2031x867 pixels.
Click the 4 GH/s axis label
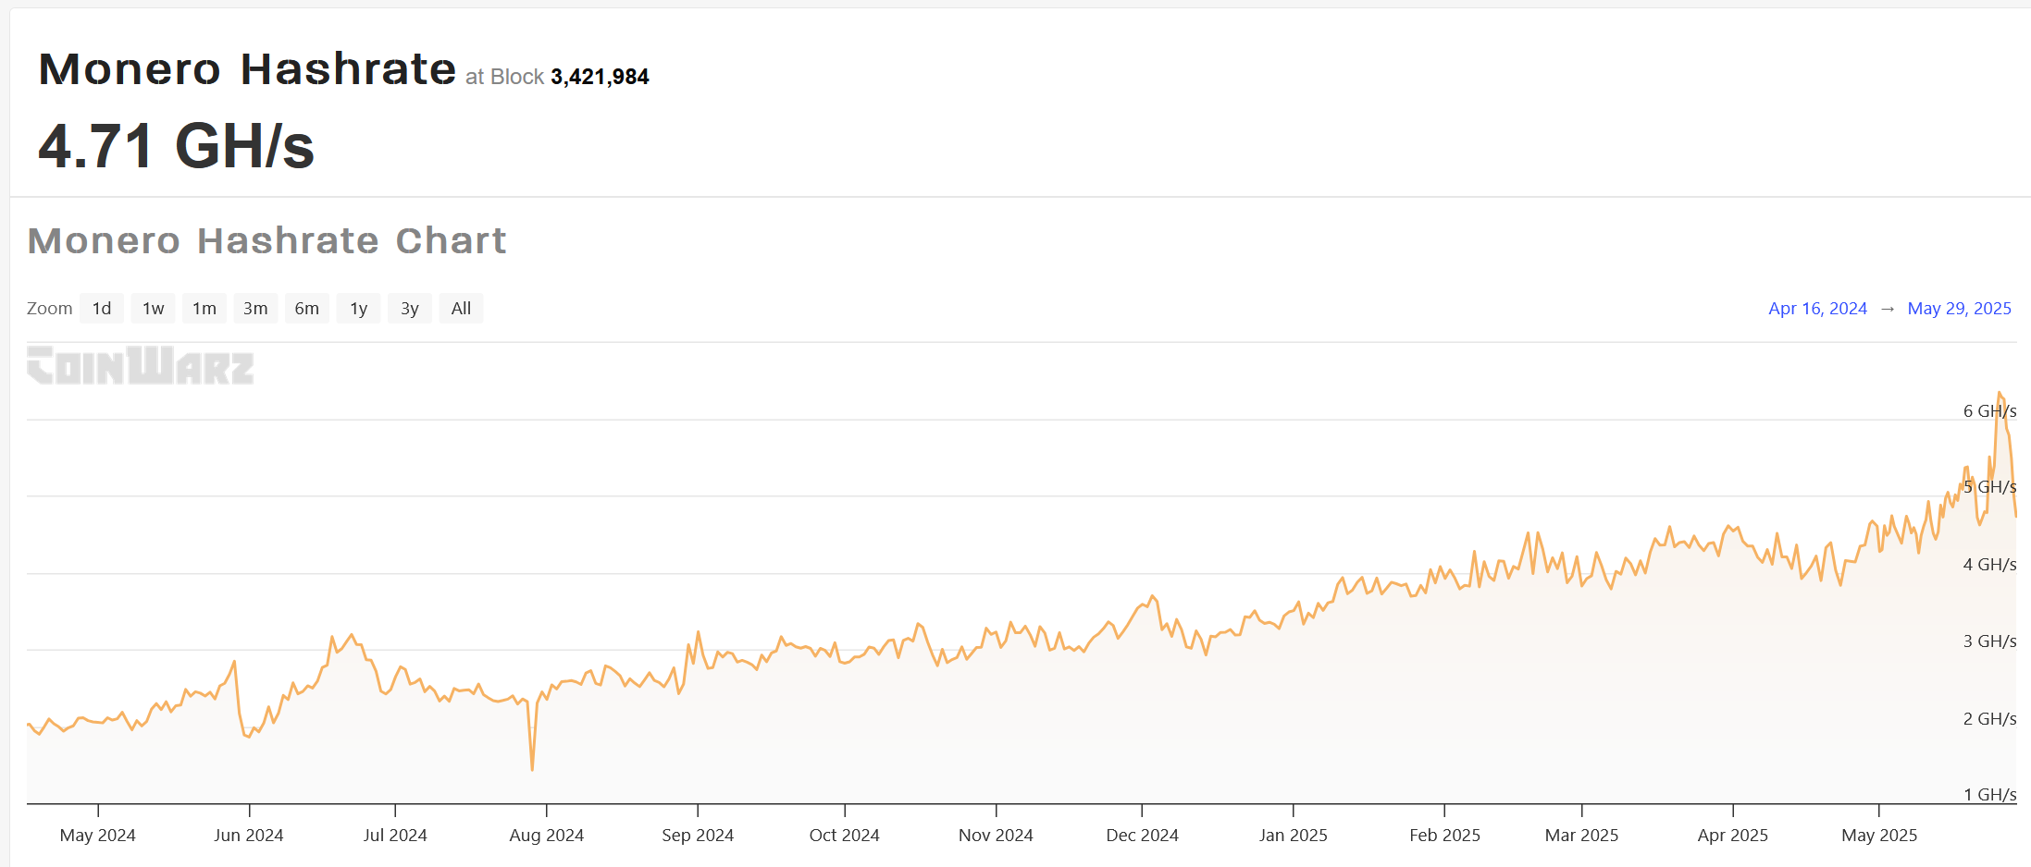[1989, 564]
